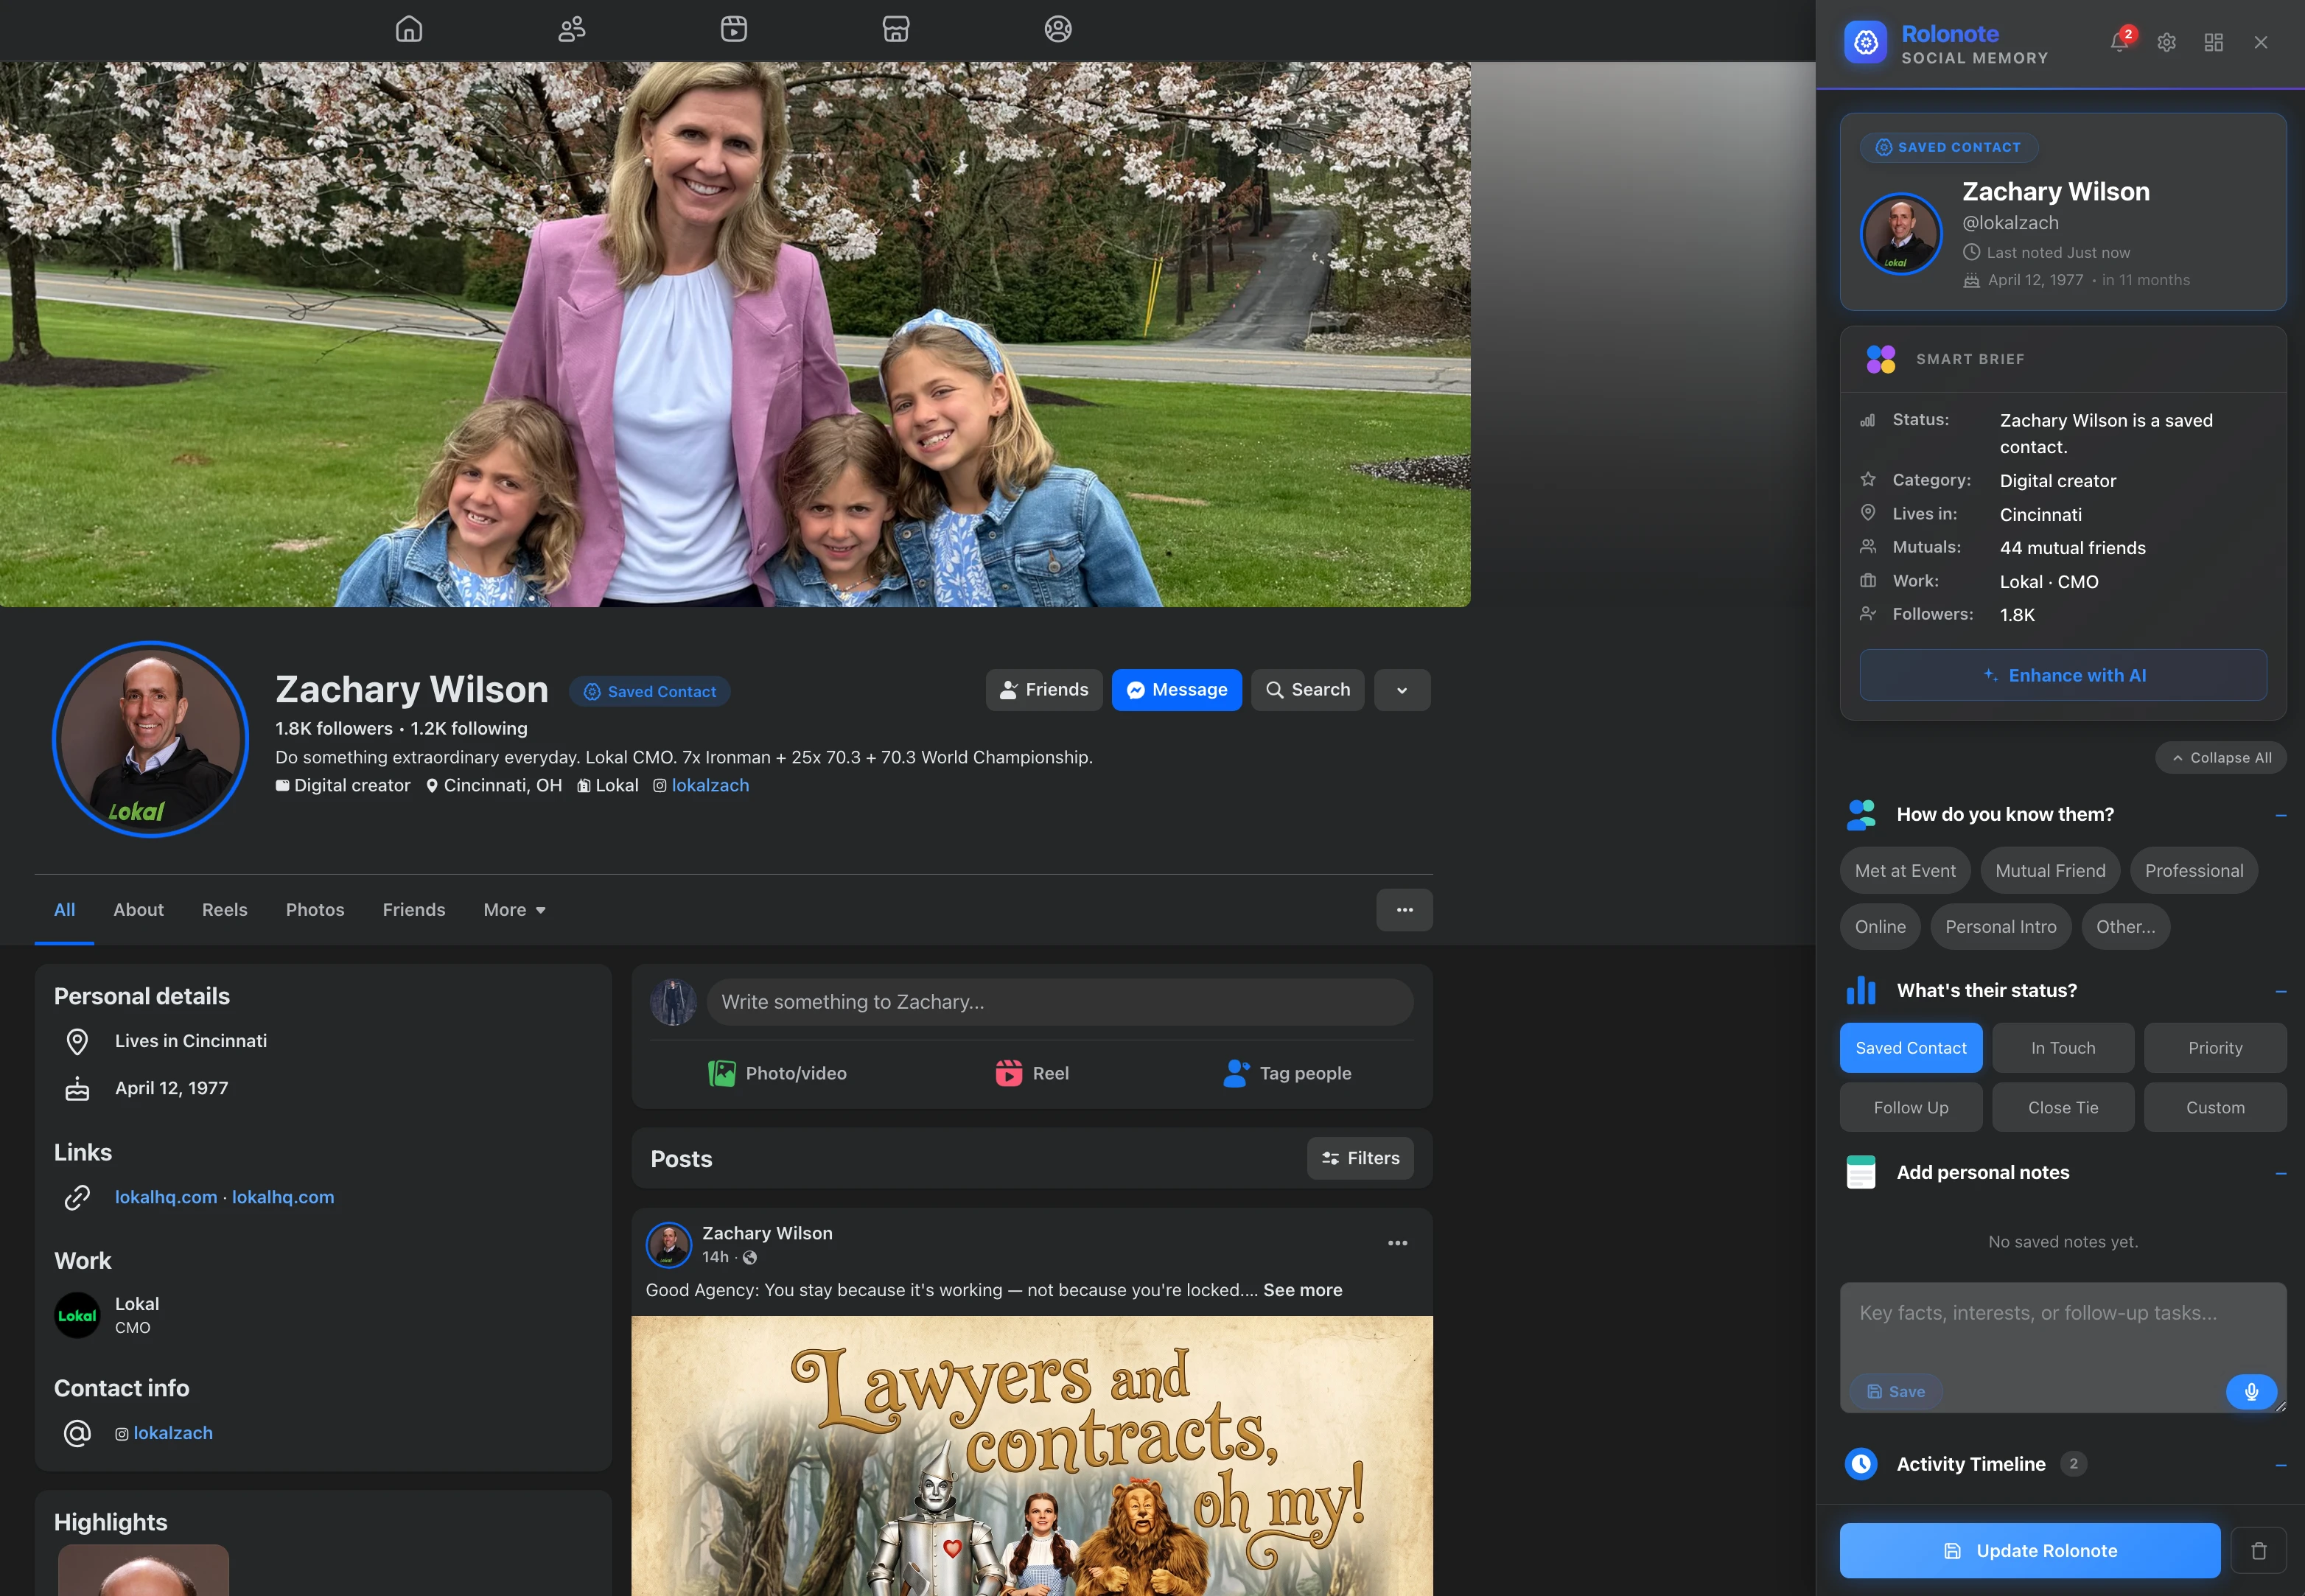
Task: Open Rolonote notifications bell
Action: [2120, 42]
